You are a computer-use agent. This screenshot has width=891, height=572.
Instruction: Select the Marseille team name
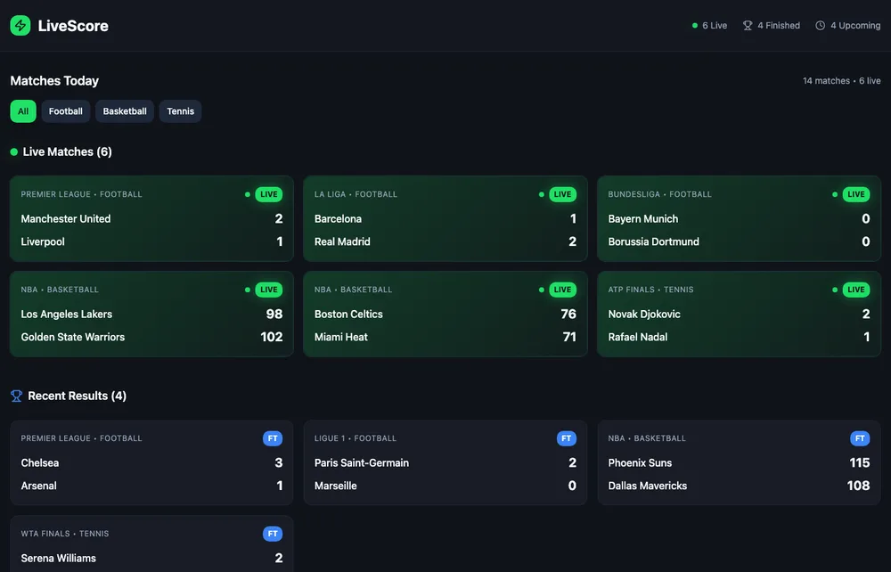tap(336, 486)
